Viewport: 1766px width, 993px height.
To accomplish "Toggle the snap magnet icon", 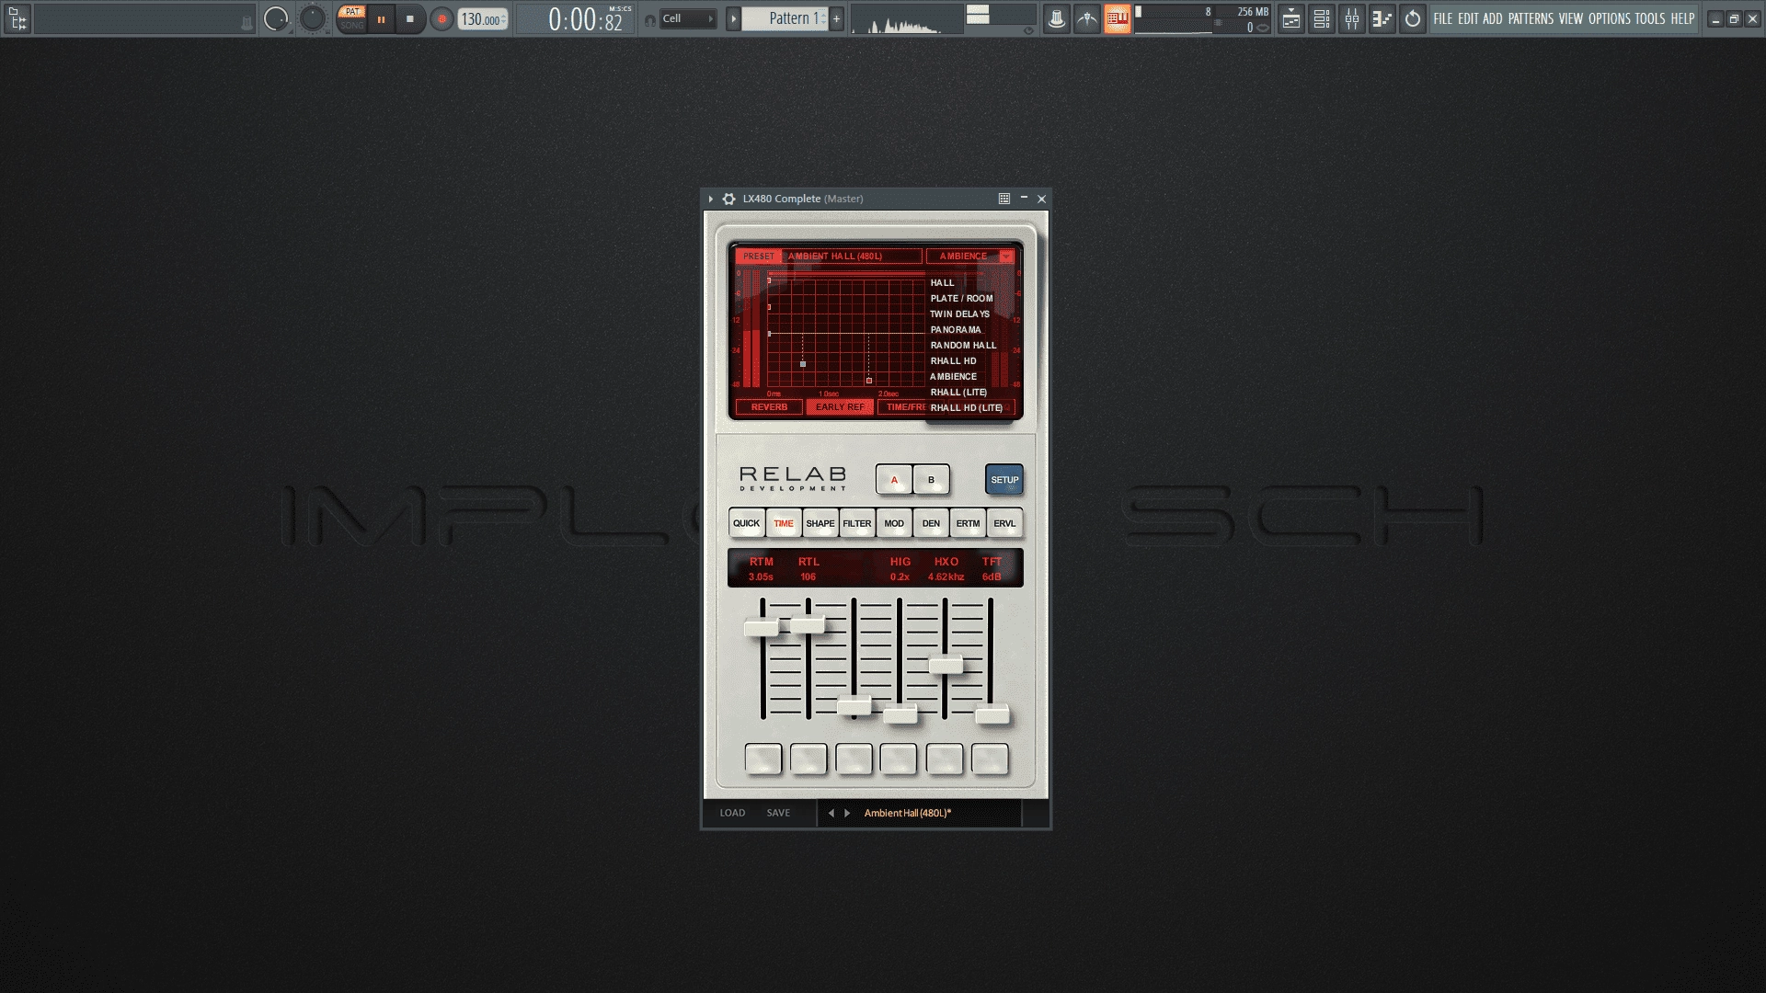I will pos(650,19).
